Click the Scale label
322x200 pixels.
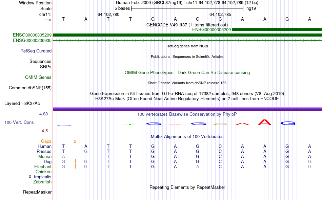(46, 8)
